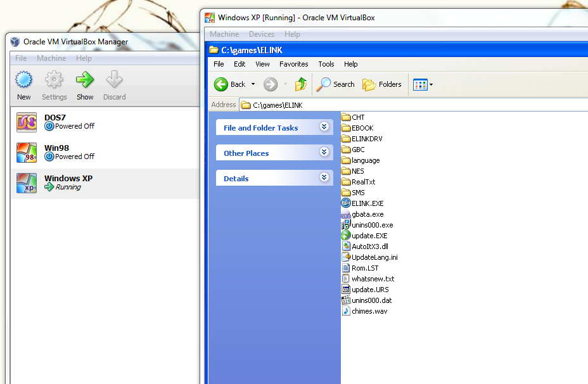Select the gbata.exe file icon
Screen dimensions: 588x384
(346, 214)
